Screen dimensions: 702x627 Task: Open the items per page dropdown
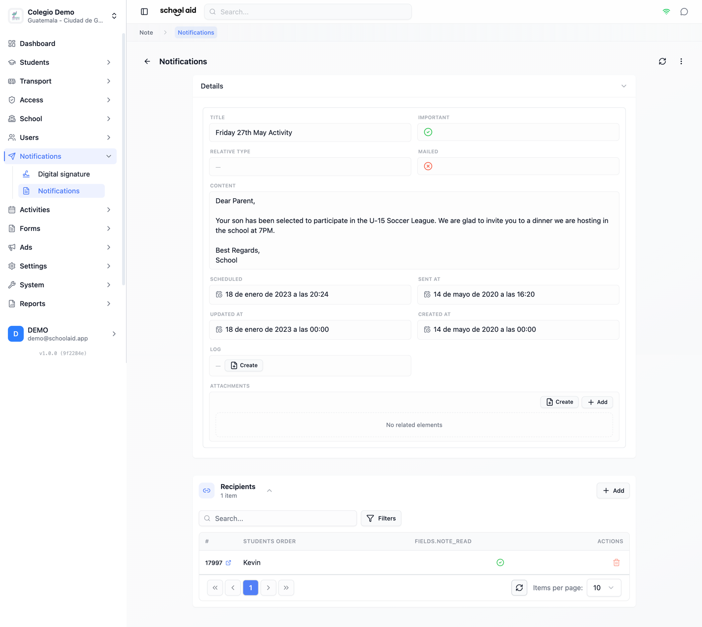(604, 588)
